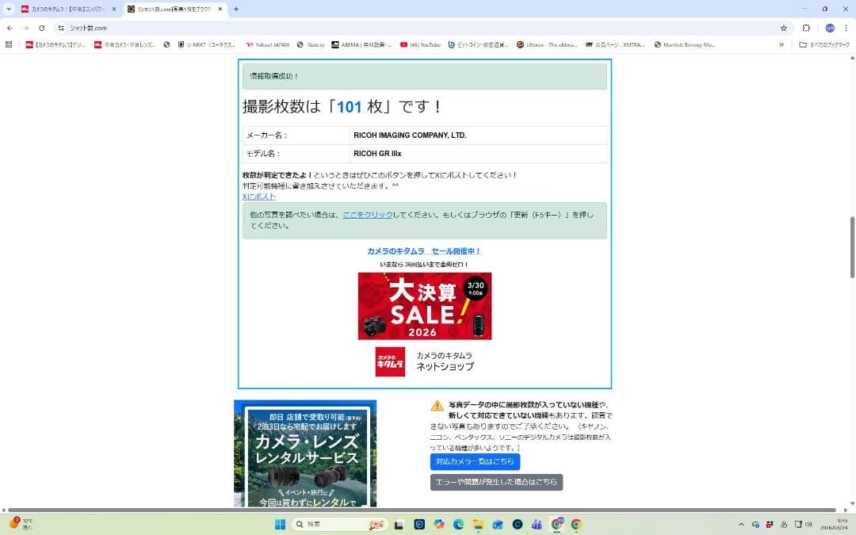Image resolution: width=856 pixels, height=535 pixels.
Task: Open the second Chrome icon in taskbar
Action: (x=576, y=524)
